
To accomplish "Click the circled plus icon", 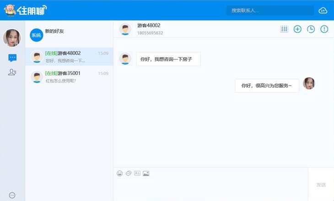I will (x=297, y=29).
